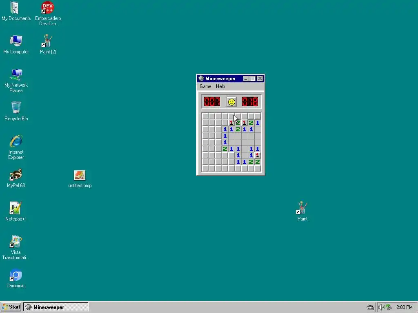Select the untitled.bmp file icon
Viewport: 418px width, 313px height.
(80, 179)
